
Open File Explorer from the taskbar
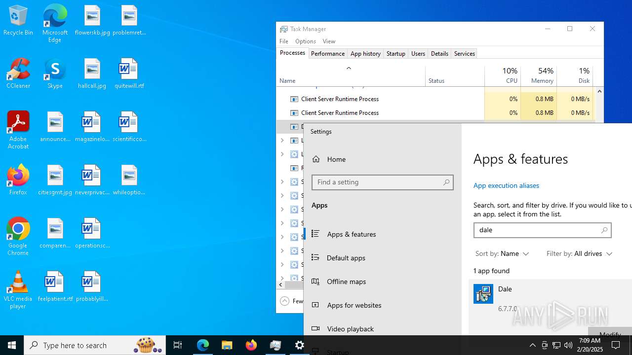[x=227, y=345]
